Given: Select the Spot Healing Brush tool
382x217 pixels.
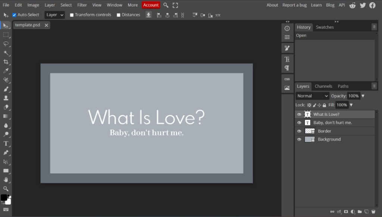Looking at the screenshot, I should tap(6, 80).
